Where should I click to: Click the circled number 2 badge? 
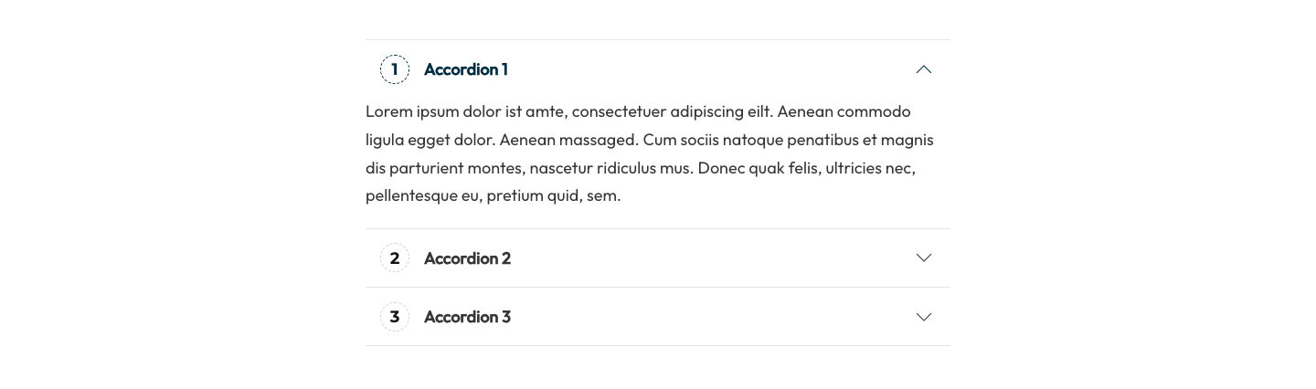click(x=395, y=258)
